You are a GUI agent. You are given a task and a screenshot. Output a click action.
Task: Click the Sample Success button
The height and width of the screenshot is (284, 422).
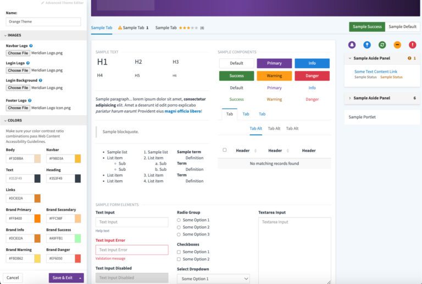(x=367, y=26)
